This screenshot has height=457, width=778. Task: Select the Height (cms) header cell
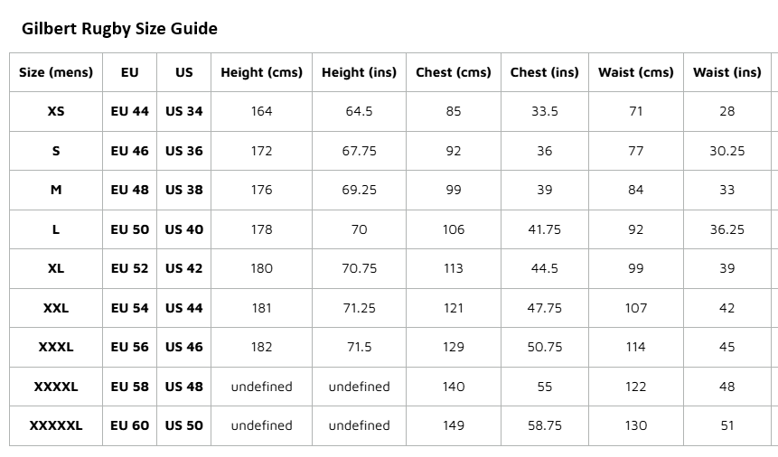tap(261, 72)
